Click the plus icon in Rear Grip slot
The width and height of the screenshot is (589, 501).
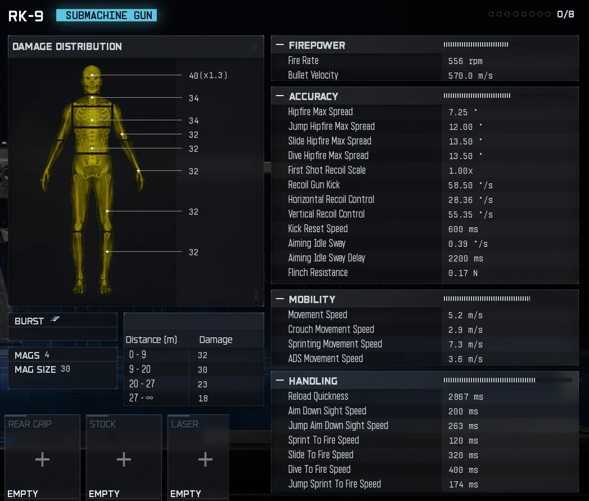42,459
